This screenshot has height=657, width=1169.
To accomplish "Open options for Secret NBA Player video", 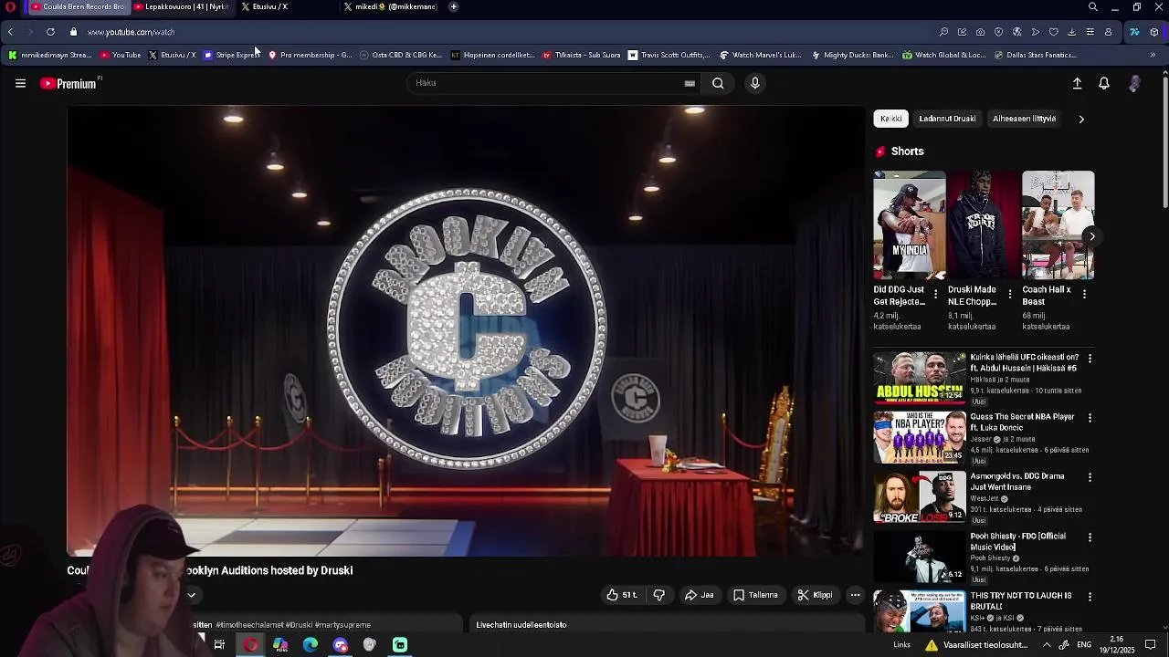I will pos(1090,418).
